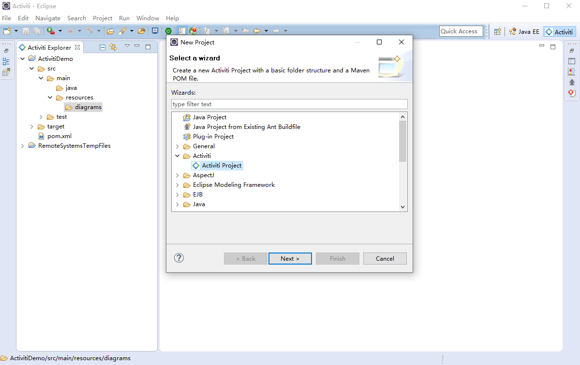Open the Activiti Explorer view menu triangle
The height and width of the screenshot is (365, 580).
127,46
